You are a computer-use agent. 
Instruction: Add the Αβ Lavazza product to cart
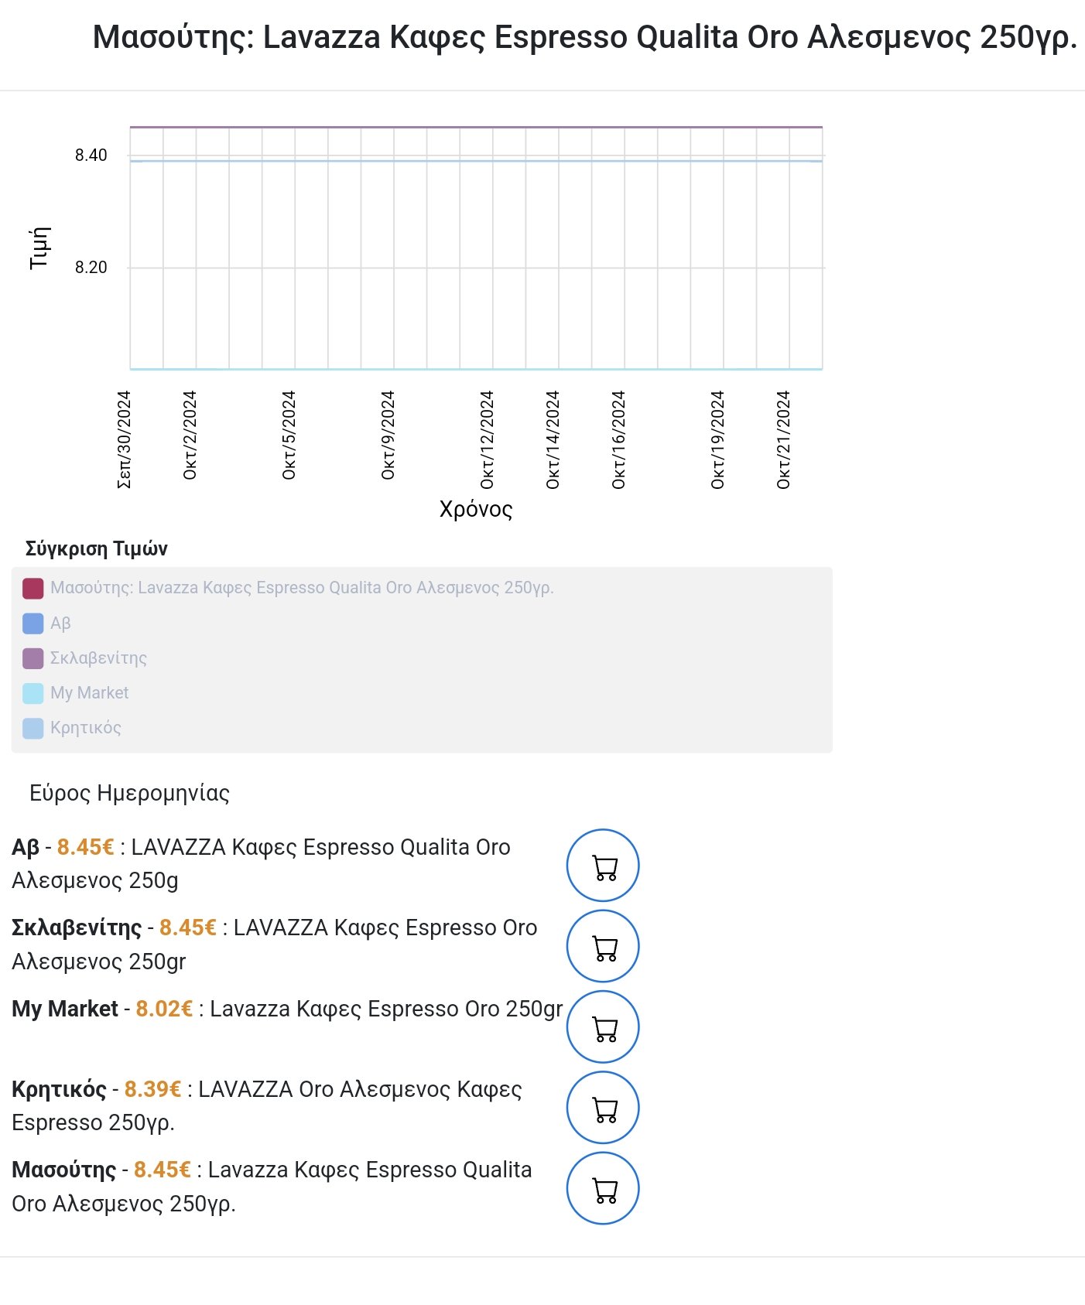point(603,866)
